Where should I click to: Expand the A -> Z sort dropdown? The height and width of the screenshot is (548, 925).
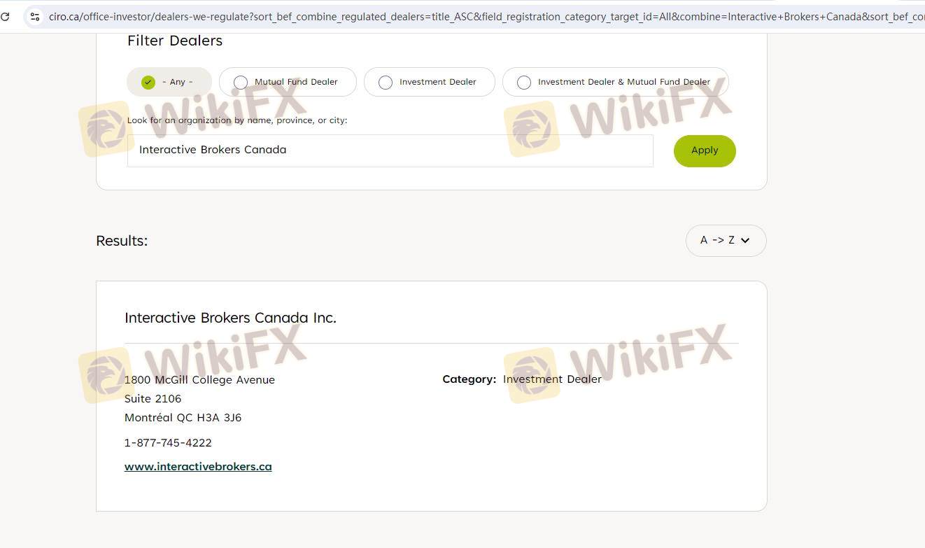pos(726,240)
